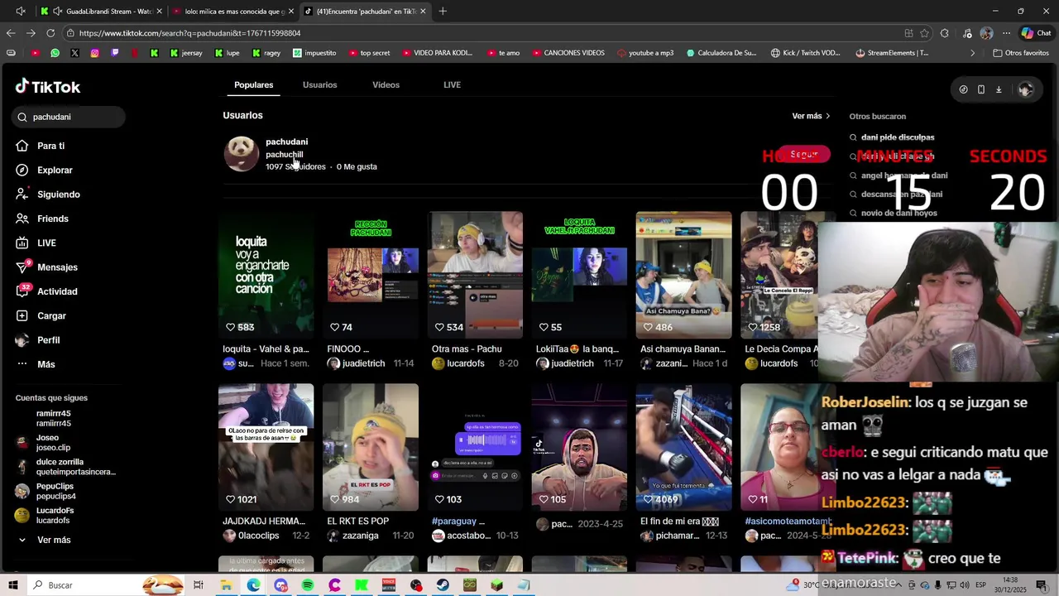Open pachudani user profile avatar
This screenshot has height=596, width=1059.
(242, 154)
